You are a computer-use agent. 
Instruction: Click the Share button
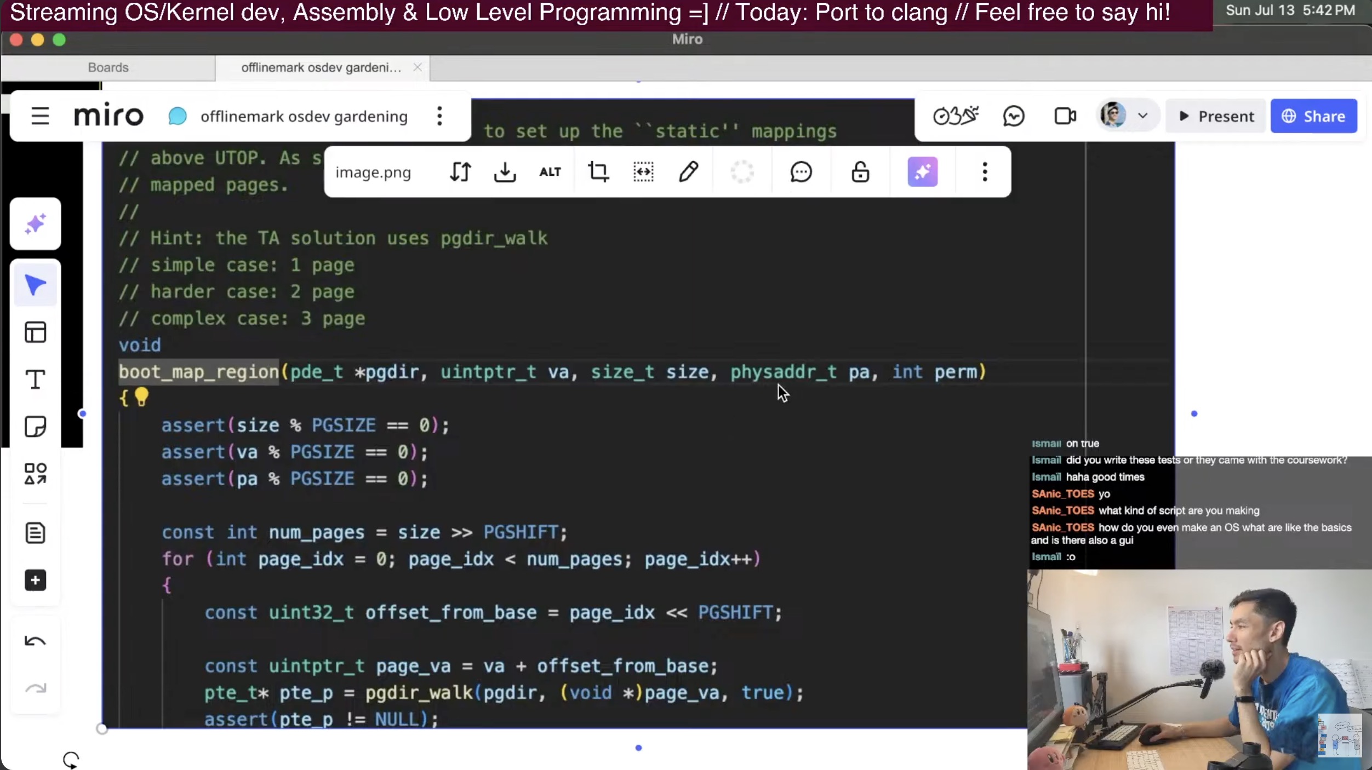tap(1313, 116)
